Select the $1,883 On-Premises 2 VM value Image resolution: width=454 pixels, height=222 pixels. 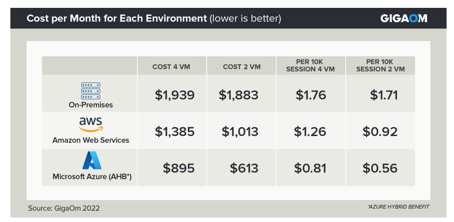(x=238, y=95)
